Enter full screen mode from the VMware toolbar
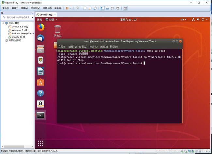This screenshot has height=154, width=212. pyautogui.click(x=113, y=8)
